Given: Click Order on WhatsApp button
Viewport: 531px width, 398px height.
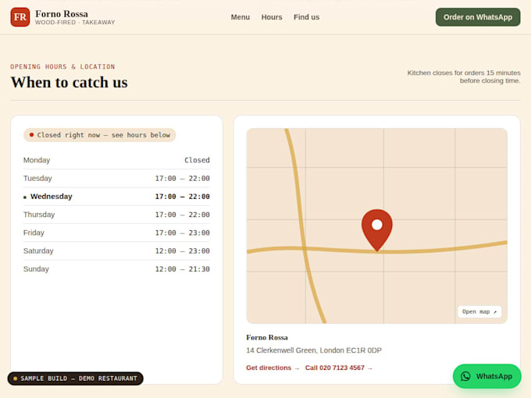Looking at the screenshot, I should point(478,17).
